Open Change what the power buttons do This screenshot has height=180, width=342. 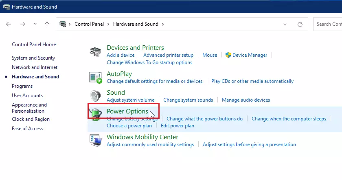pyautogui.click(x=204, y=119)
